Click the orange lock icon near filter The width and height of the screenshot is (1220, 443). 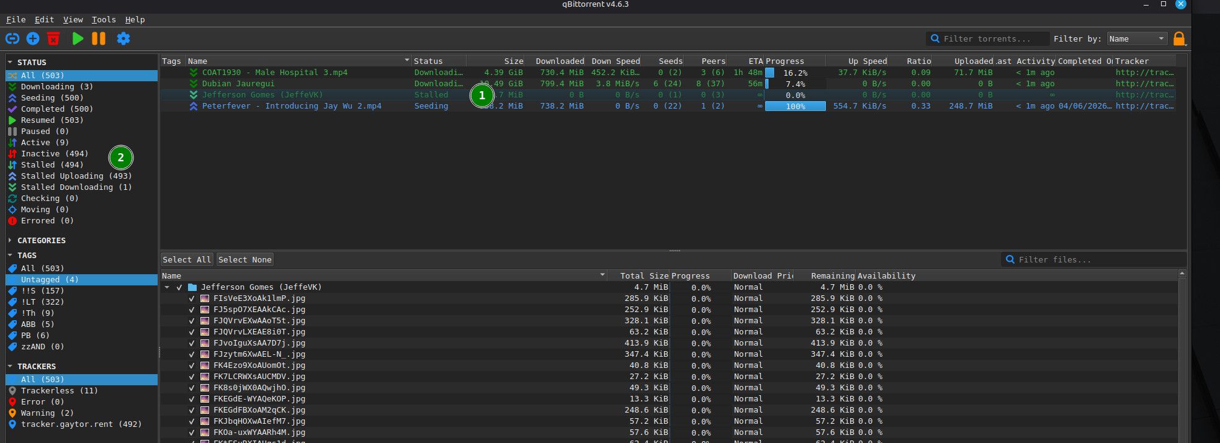coord(1179,38)
